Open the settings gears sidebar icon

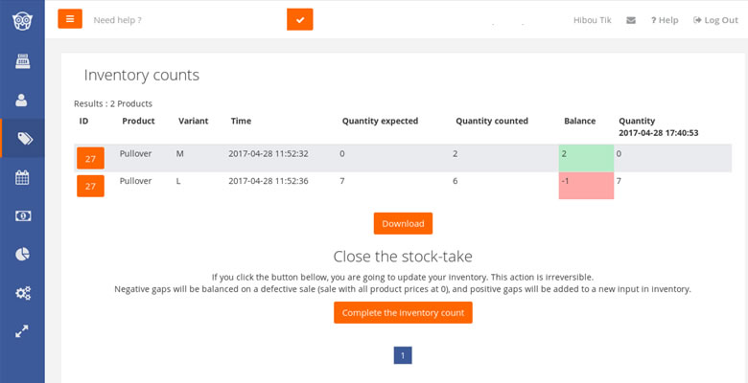23,292
